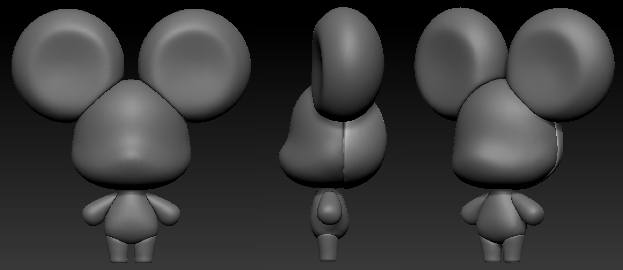Pick the torso of the front-view model
Screen dimensions: 623x270
pos(131,217)
